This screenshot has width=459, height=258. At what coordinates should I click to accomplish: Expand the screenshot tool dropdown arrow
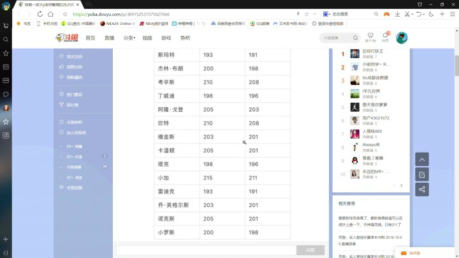(x=412, y=14)
